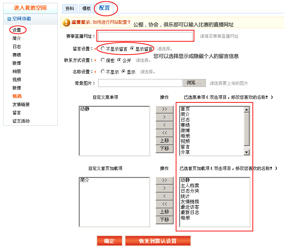Click the single > button for menu items
284x249 pixels.
(x=164, y=117)
